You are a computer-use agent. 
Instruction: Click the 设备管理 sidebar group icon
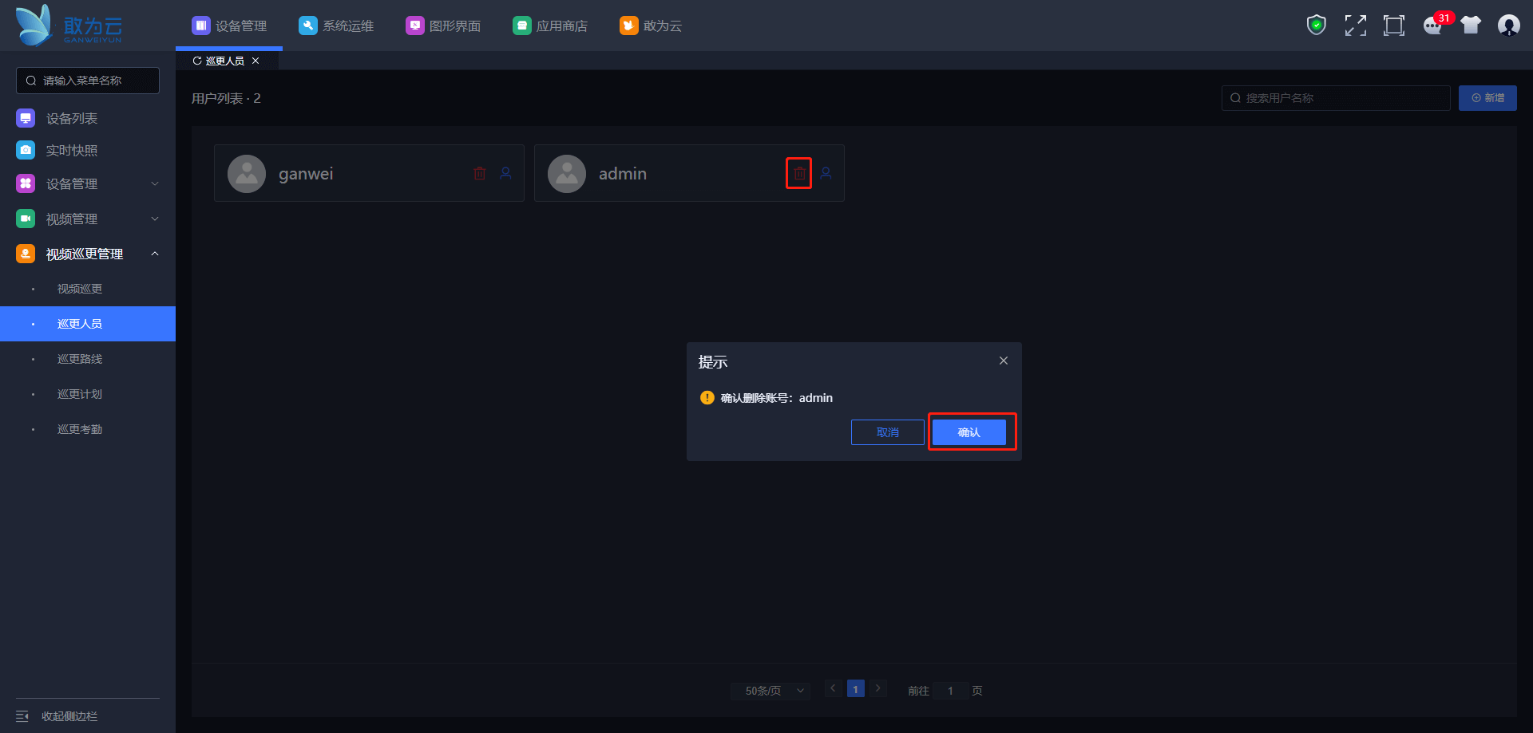click(x=26, y=183)
